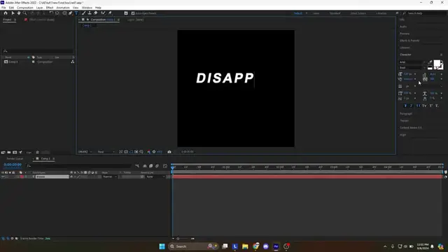
Task: Open the Composition menu
Action: (25, 8)
